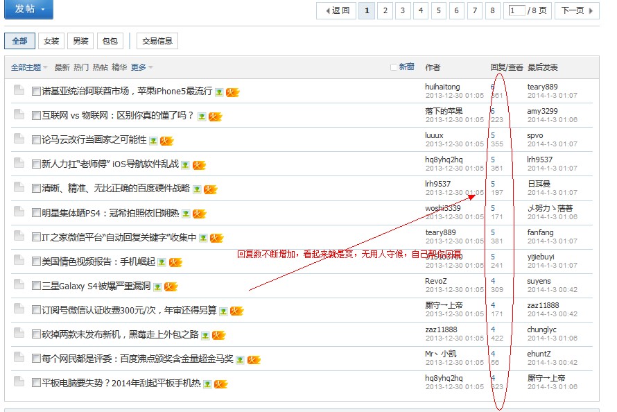Viewport: 617px width, 412px height.
Task: Click folder icon beside 每个网民都是评委 thread
Action: click(19, 357)
